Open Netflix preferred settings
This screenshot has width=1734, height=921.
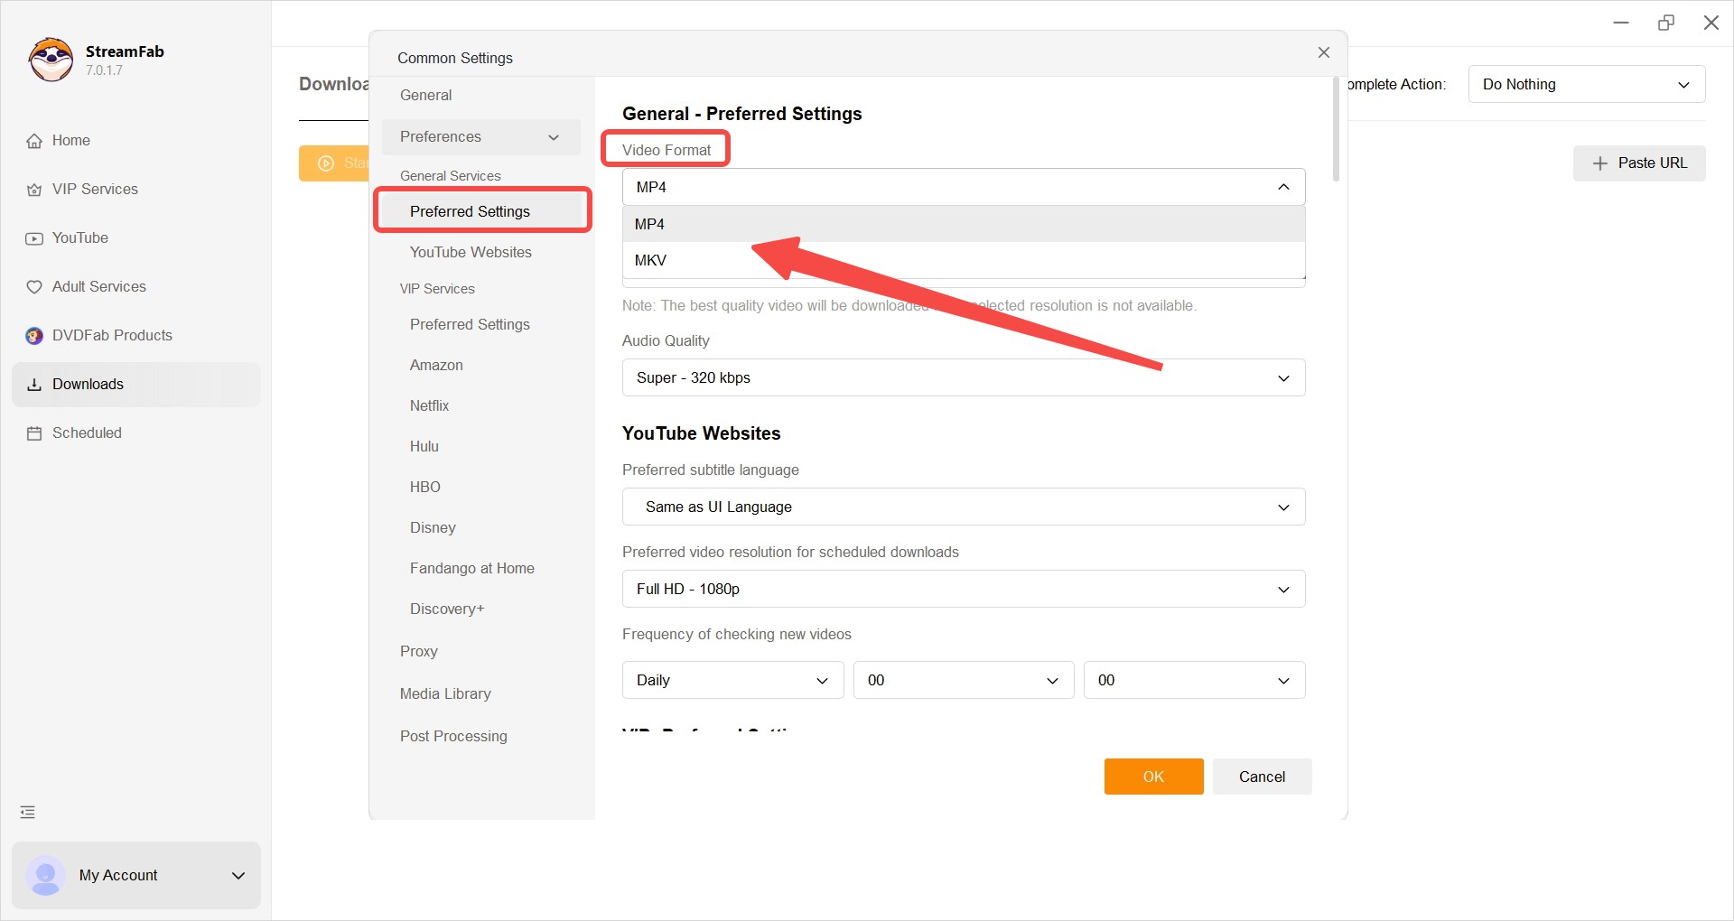429,405
